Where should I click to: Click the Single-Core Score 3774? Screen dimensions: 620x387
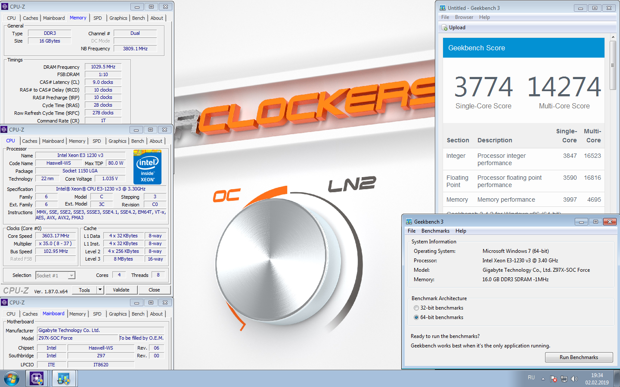click(x=484, y=87)
